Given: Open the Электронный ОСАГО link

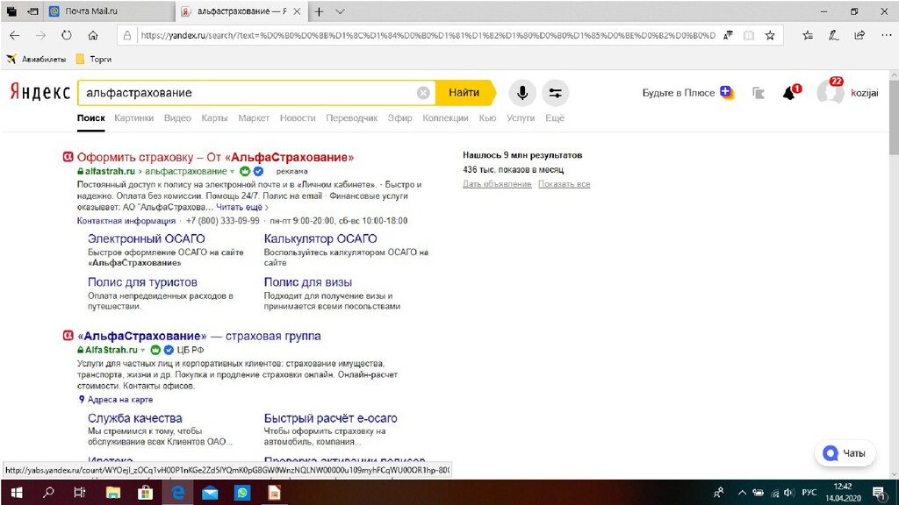Looking at the screenshot, I should coord(147,238).
